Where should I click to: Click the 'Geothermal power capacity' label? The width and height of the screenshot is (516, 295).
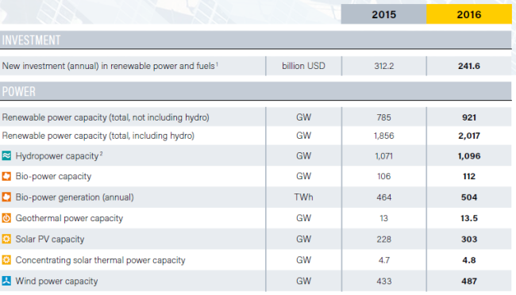[69, 218]
